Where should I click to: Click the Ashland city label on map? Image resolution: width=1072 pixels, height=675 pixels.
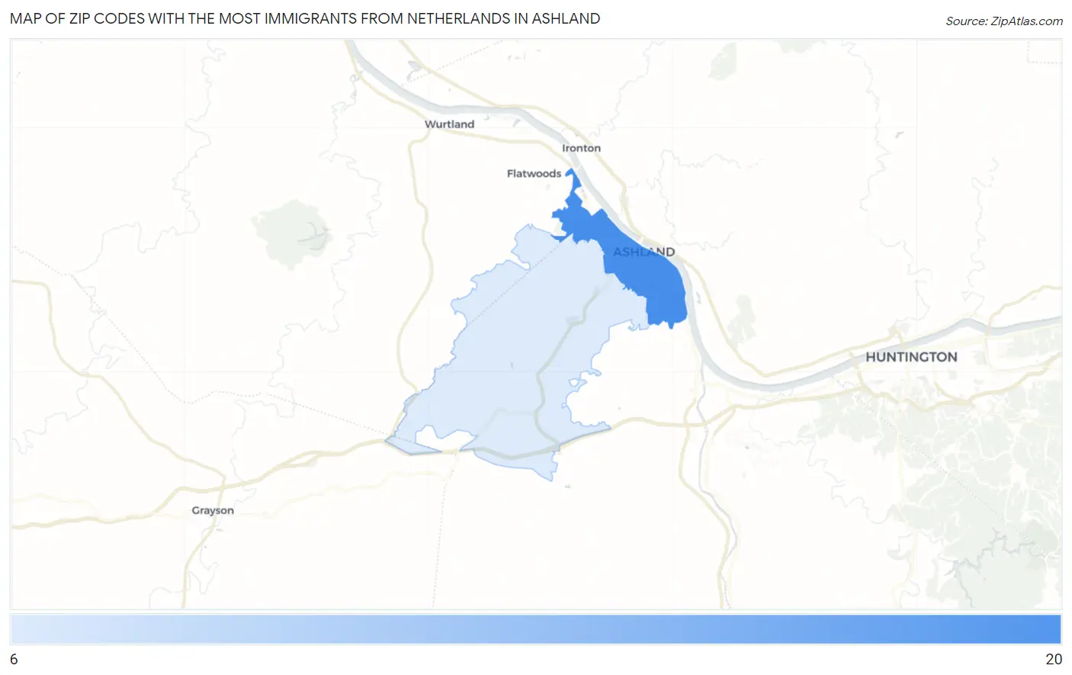644,252
